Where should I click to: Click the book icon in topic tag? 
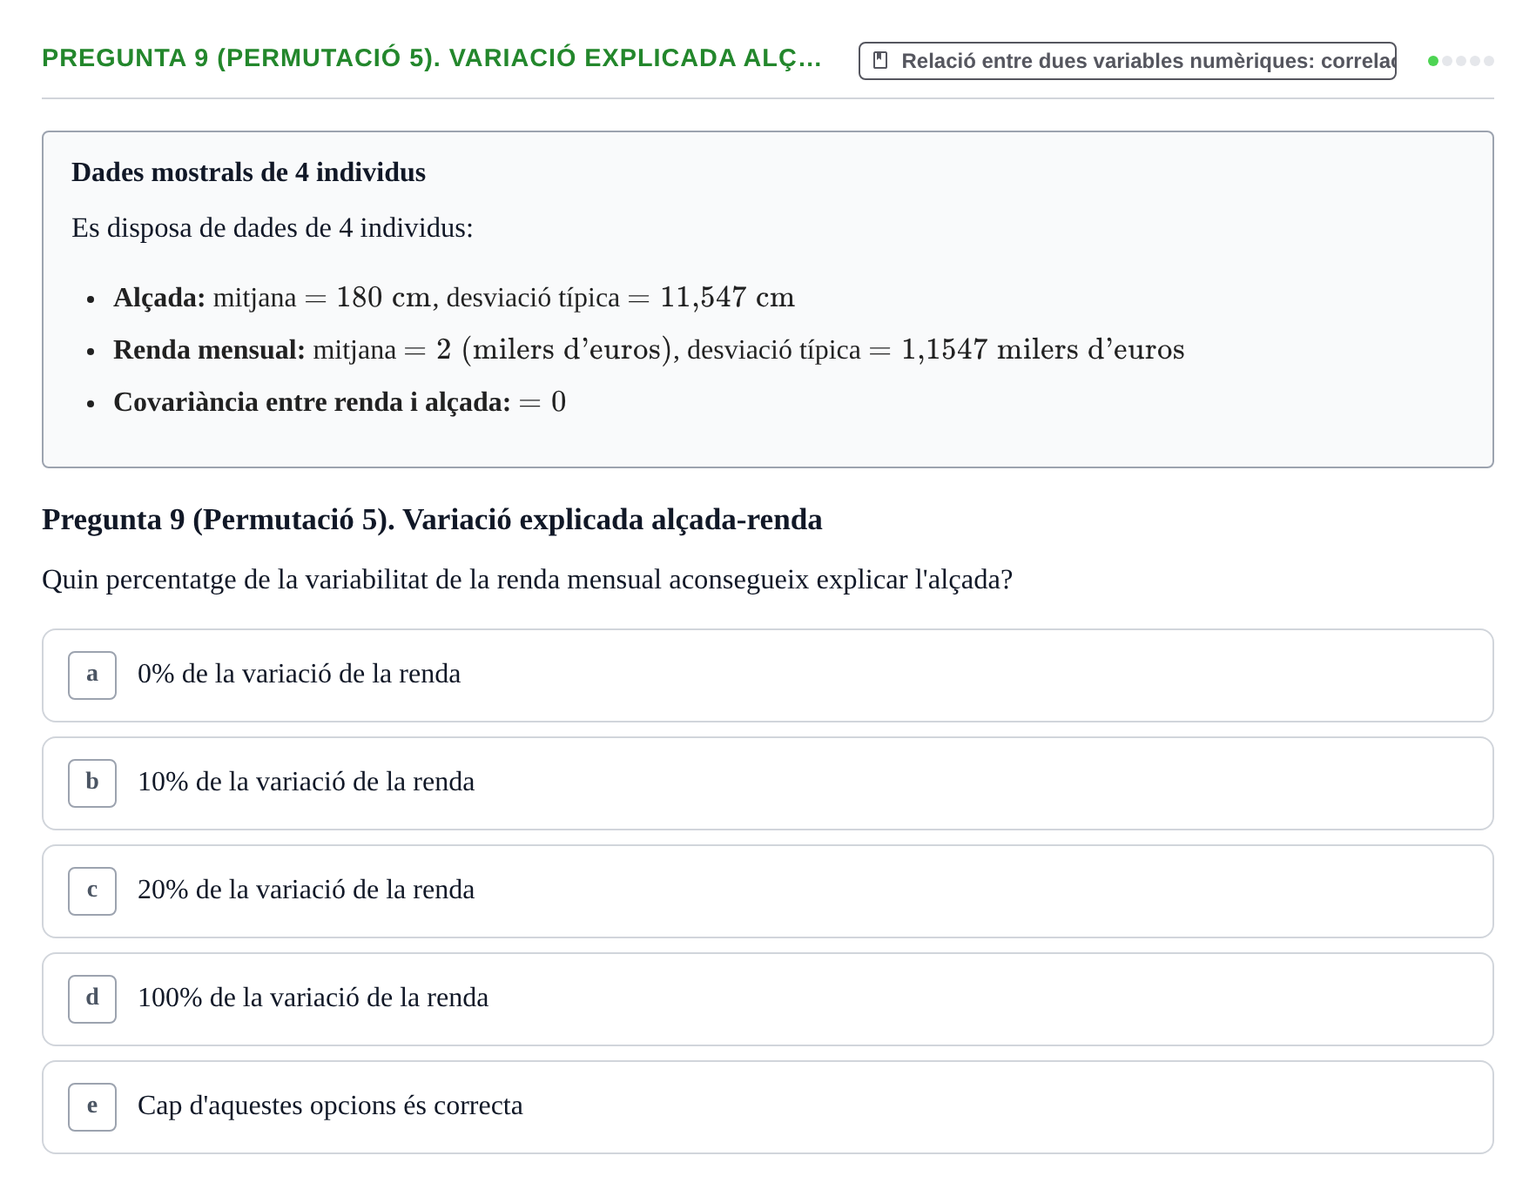pyautogui.click(x=880, y=61)
